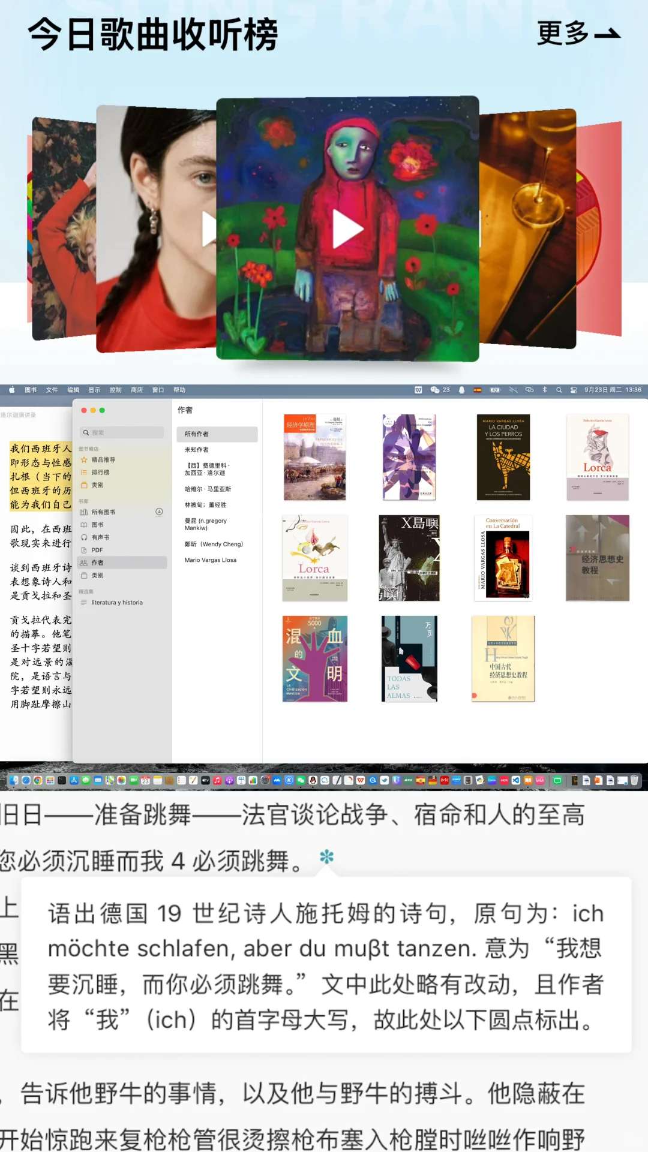Click the footnote asterisk after 必须跳舞。

click(326, 857)
